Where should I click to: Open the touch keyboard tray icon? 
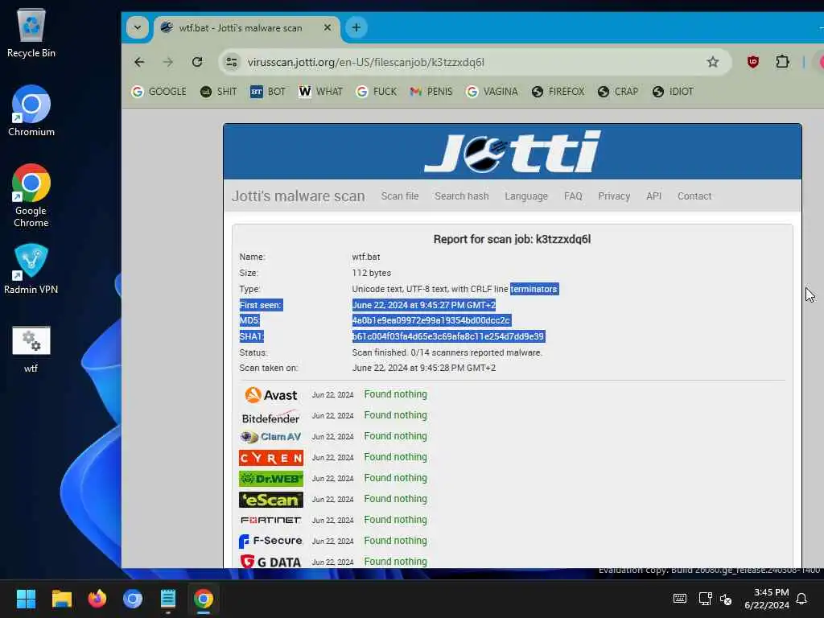(x=679, y=599)
